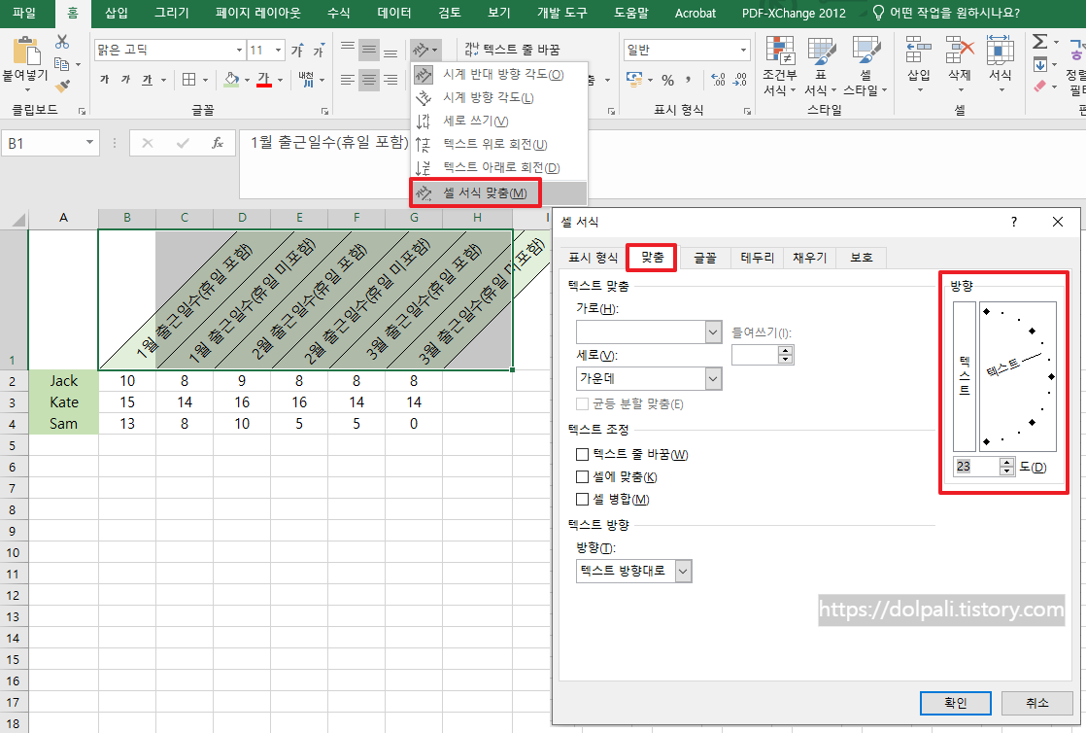The height and width of the screenshot is (733, 1086).
Task: Choose 세로 쓰기 from orientation menu
Action: (499, 121)
